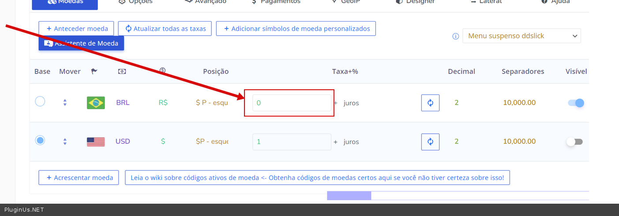Refresh the BRL exchange rate
The image size is (619, 216).
coord(430,103)
